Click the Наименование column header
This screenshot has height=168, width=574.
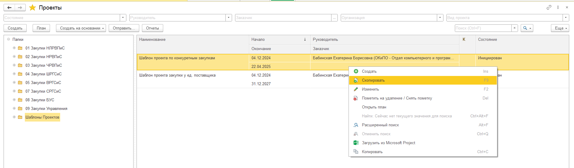click(193, 44)
